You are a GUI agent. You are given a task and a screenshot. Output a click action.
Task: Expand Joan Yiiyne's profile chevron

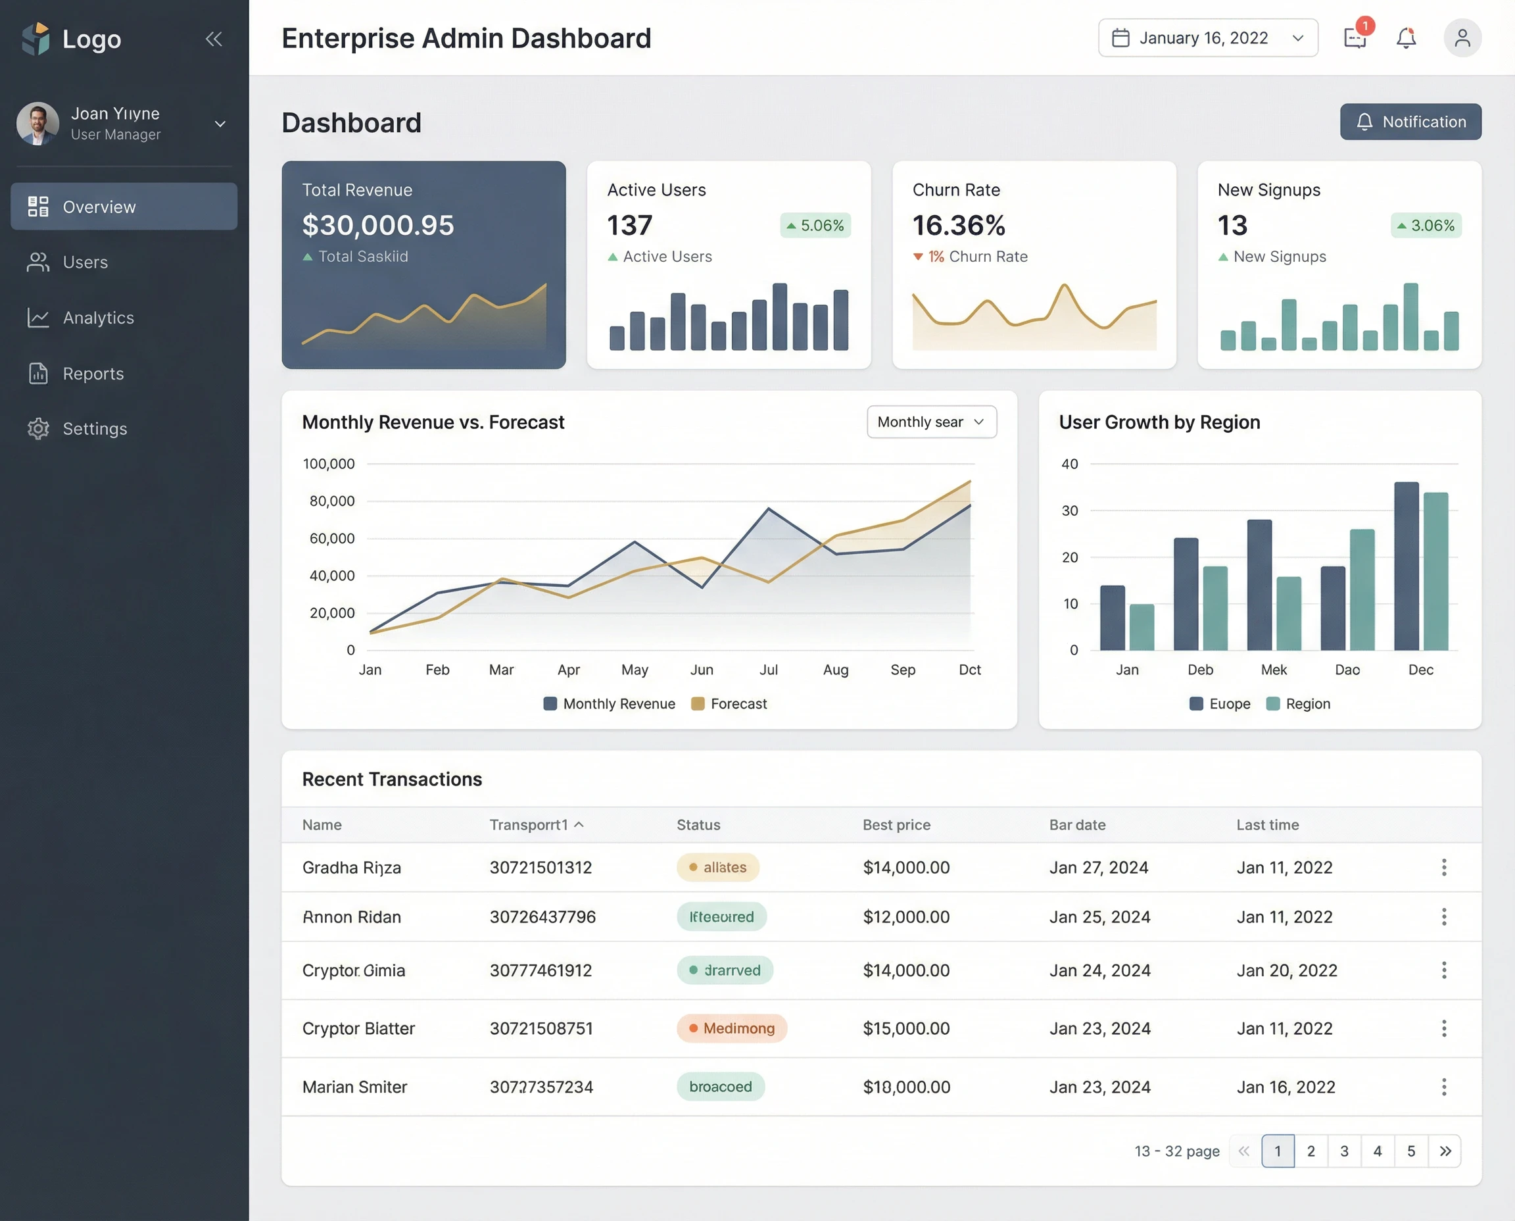(x=220, y=124)
